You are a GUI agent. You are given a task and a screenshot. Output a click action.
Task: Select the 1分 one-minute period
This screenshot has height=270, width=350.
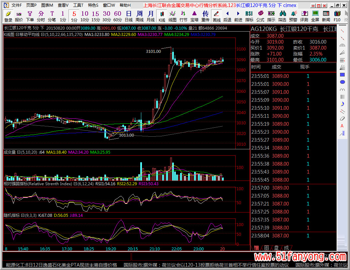tap(63, 16)
